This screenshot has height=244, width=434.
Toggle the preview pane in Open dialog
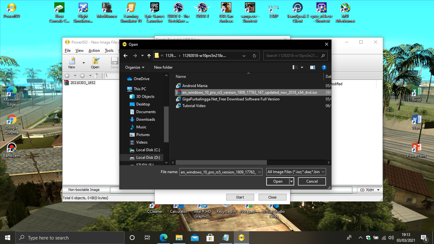pos(313,67)
